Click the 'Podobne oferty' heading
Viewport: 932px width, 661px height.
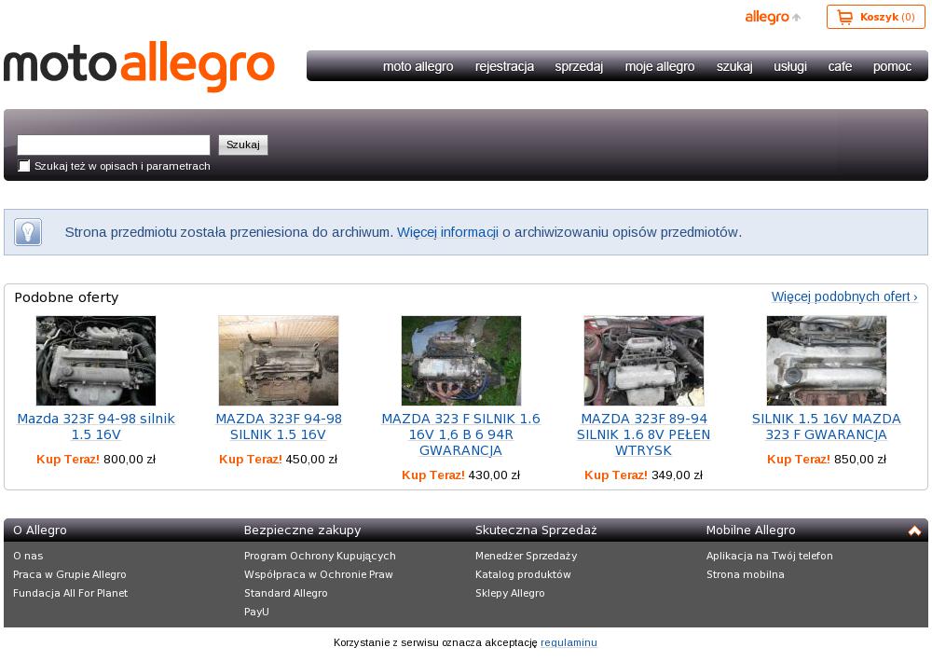[66, 297]
